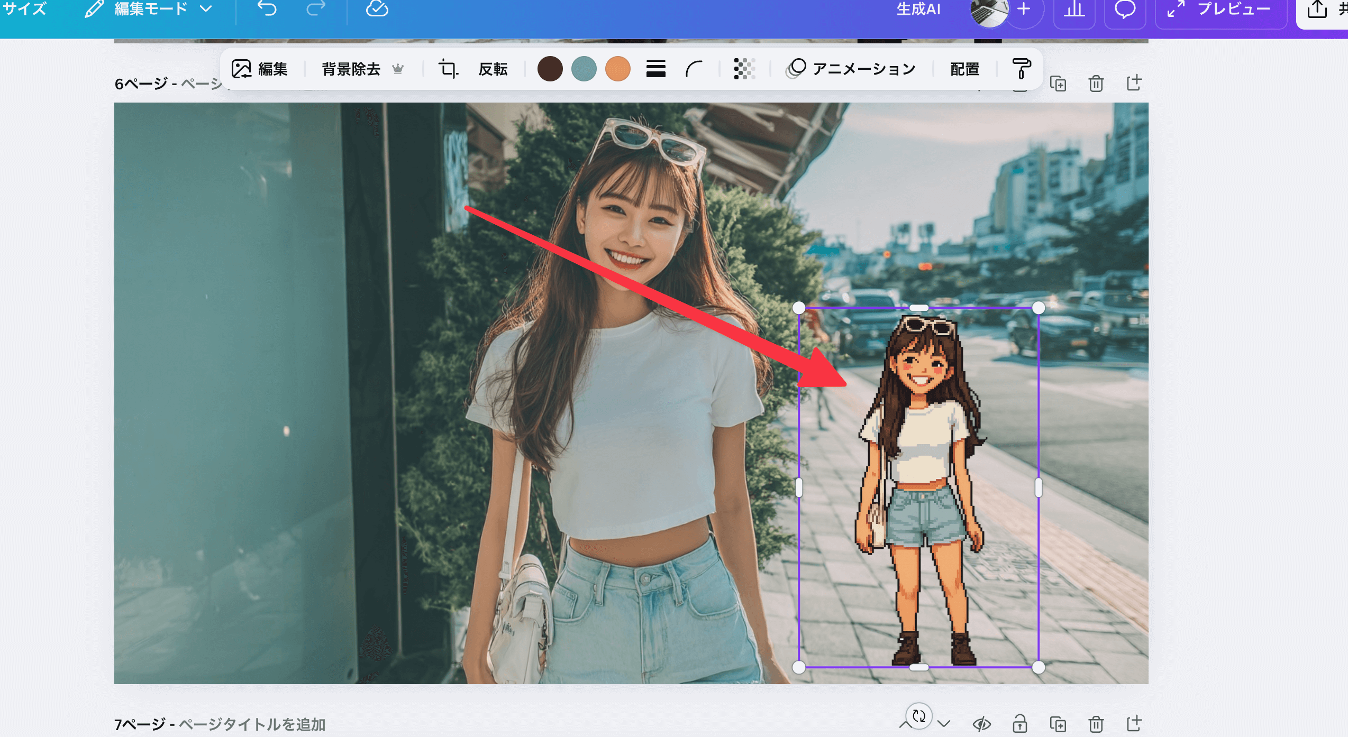
Task: Open the transparency checkerboard icon
Action: [744, 69]
